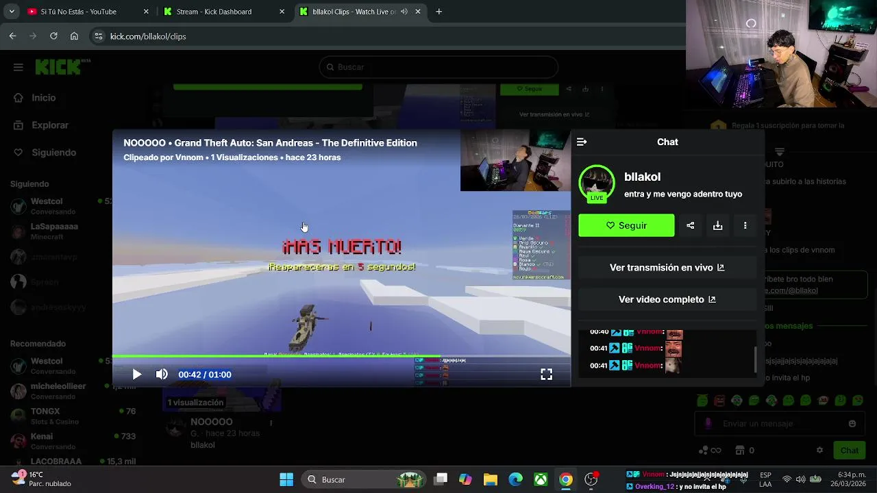
Task: Seek on the clip progress bar
Action: [341, 356]
